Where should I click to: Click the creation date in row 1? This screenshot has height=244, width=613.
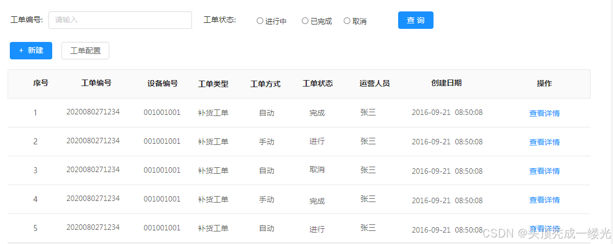pos(447,113)
